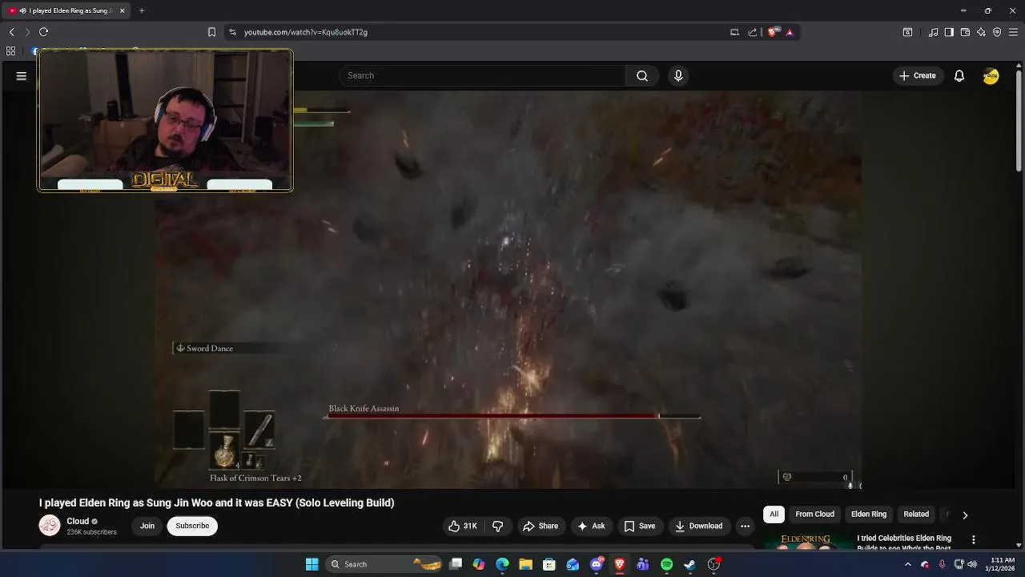This screenshot has height=577, width=1025.
Task: Click the YouTube search magnifier button
Action: tap(642, 75)
